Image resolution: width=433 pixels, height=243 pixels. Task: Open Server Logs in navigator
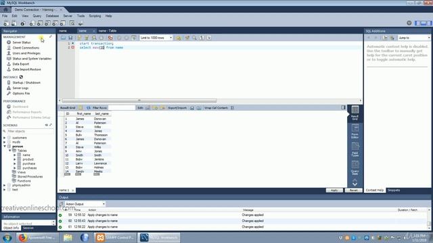[x=20, y=88]
